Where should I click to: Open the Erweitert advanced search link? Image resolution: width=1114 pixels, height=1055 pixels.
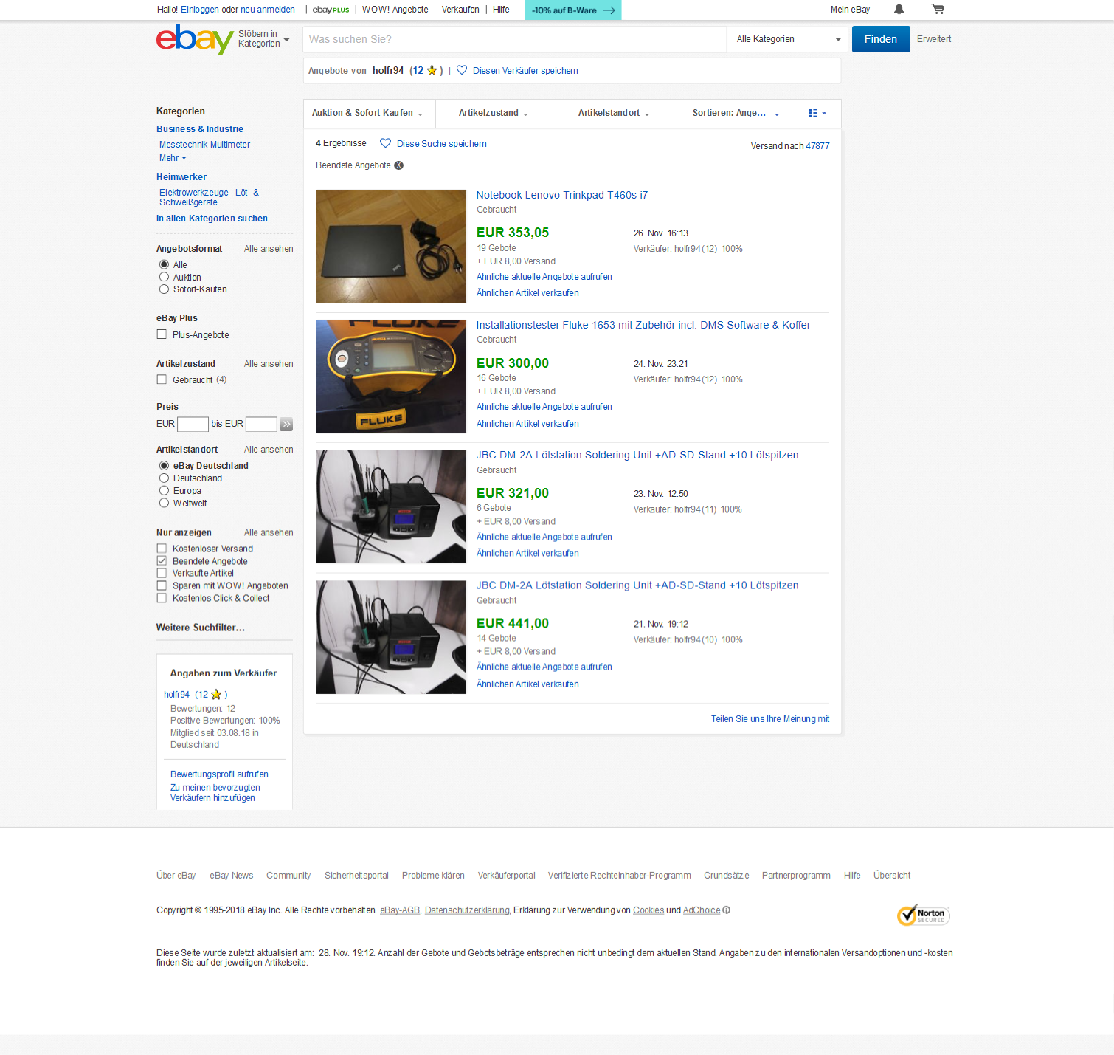tap(934, 39)
